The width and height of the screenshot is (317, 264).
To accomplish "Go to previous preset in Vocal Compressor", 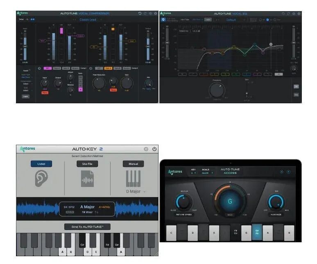I will point(74,20).
